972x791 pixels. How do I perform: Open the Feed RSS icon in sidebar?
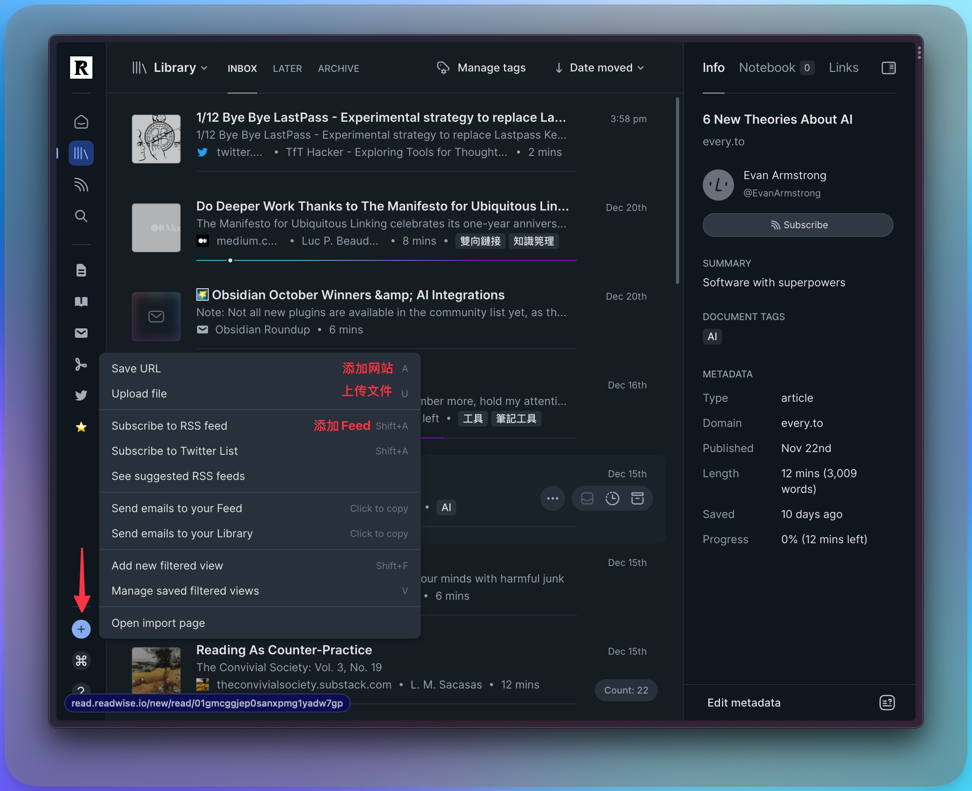(x=81, y=185)
